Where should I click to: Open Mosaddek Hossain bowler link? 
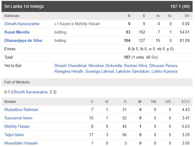coord(21,143)
